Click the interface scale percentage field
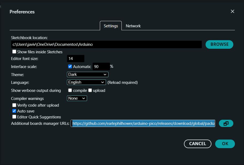This screenshot has width=244, height=165. (x=101, y=66)
